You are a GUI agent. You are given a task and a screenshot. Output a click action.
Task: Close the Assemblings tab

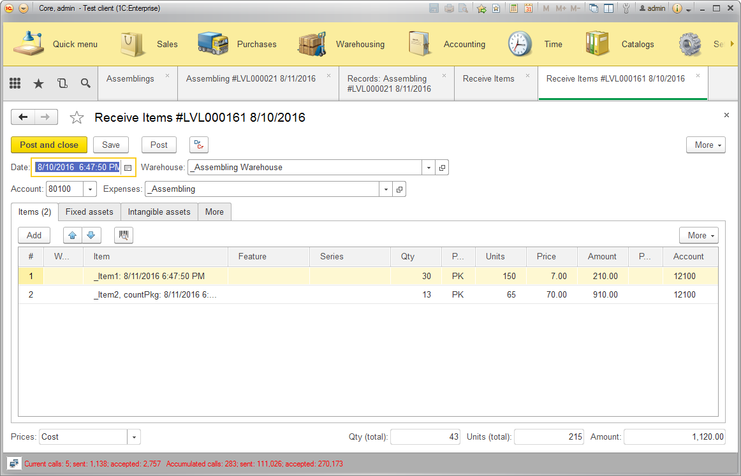click(x=167, y=76)
